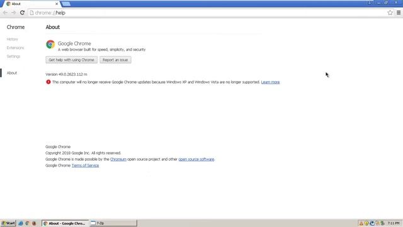Open the Chrome hamburger menu
The width and height of the screenshot is (403, 227).
[399, 13]
